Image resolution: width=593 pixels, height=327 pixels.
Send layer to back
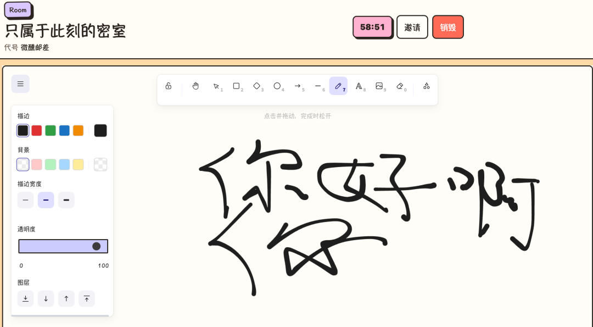(25, 298)
